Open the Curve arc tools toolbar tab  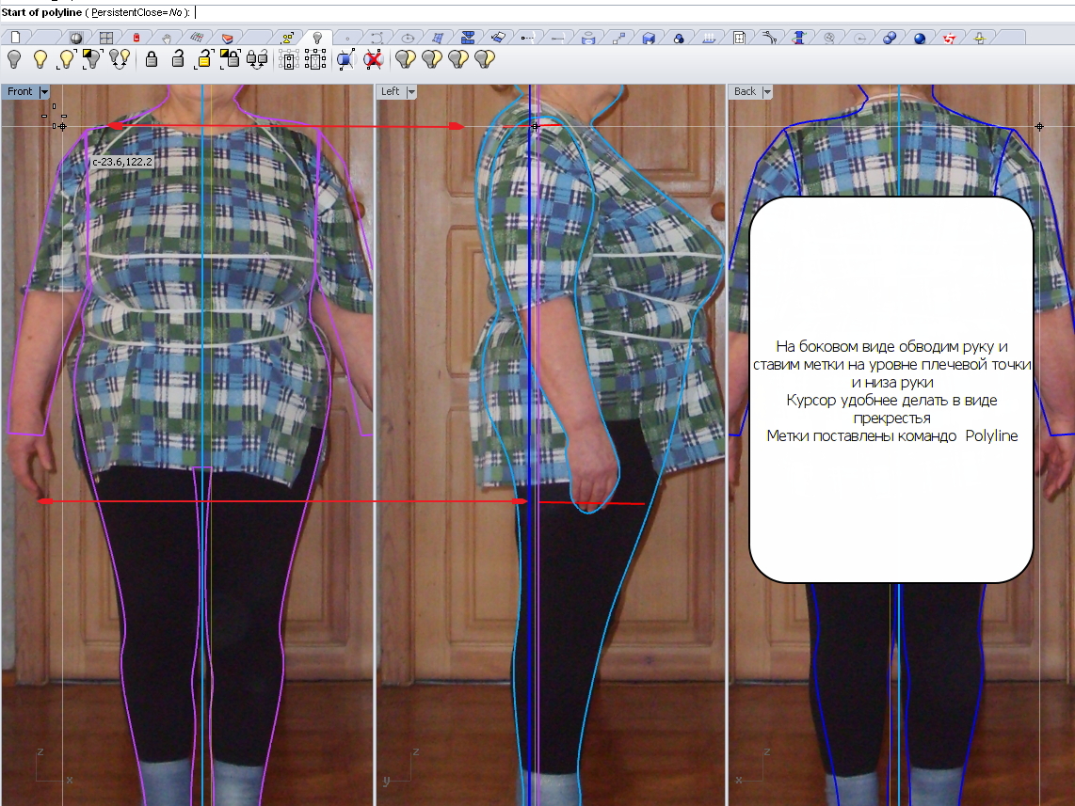[377, 38]
